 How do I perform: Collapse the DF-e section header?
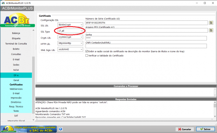(16, 75)
